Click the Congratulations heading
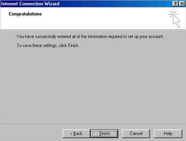The image size is (186, 141). click(25, 14)
